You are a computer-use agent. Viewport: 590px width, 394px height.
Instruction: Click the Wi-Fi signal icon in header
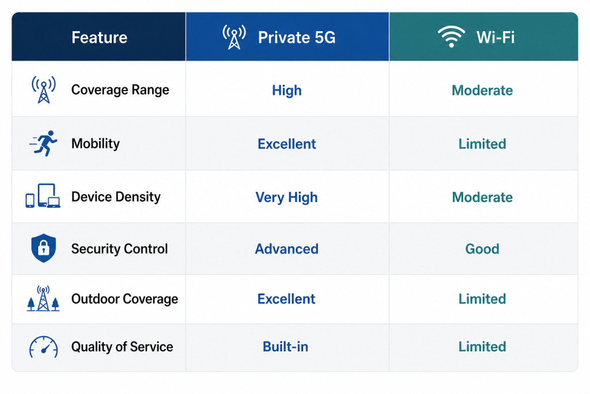click(451, 36)
